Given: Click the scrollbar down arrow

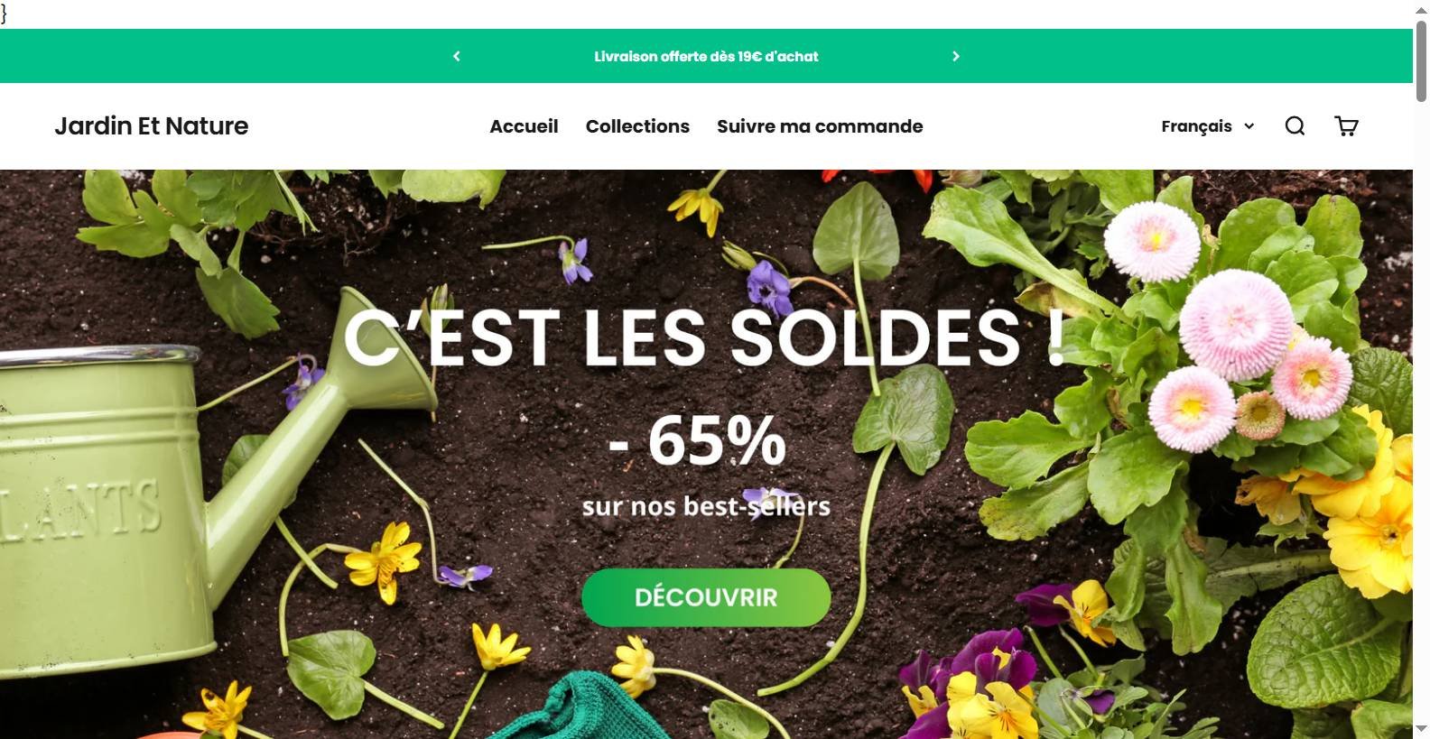Looking at the screenshot, I should pyautogui.click(x=1421, y=729).
